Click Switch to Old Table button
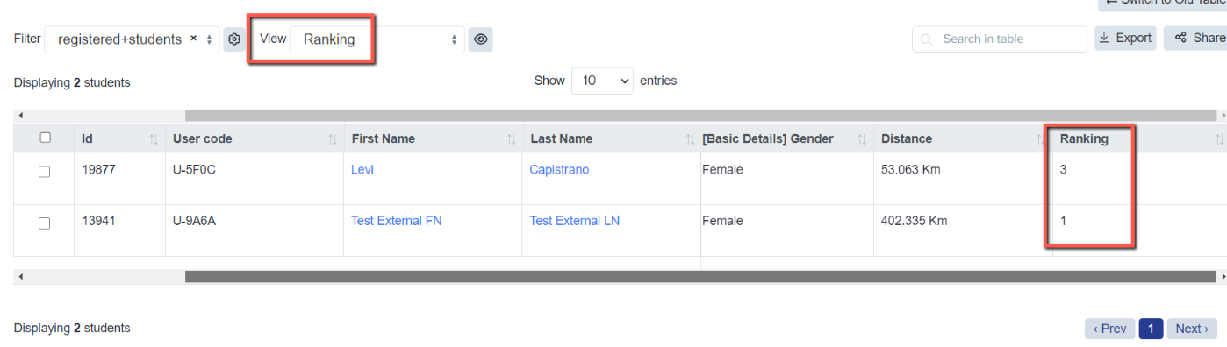The height and width of the screenshot is (347, 1227). point(1162,4)
